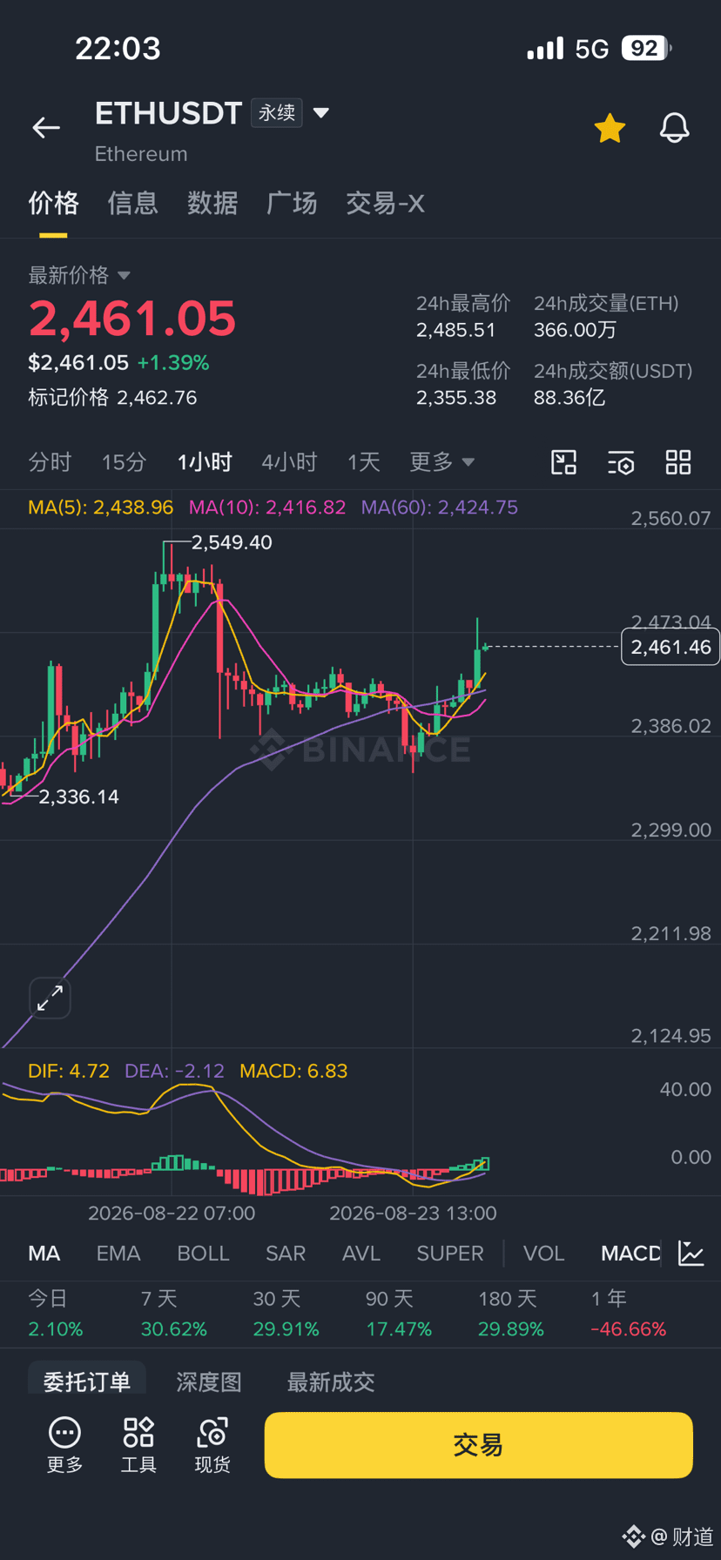721x1560 pixels.
Task: Click the fullscreen expand chart icon
Action: point(50,998)
